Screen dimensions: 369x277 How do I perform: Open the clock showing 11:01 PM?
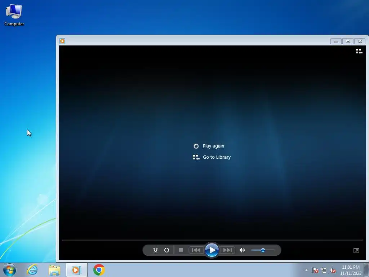coord(351,270)
